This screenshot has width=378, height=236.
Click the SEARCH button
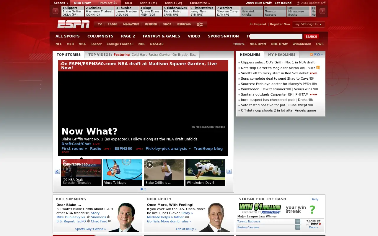point(311,37)
